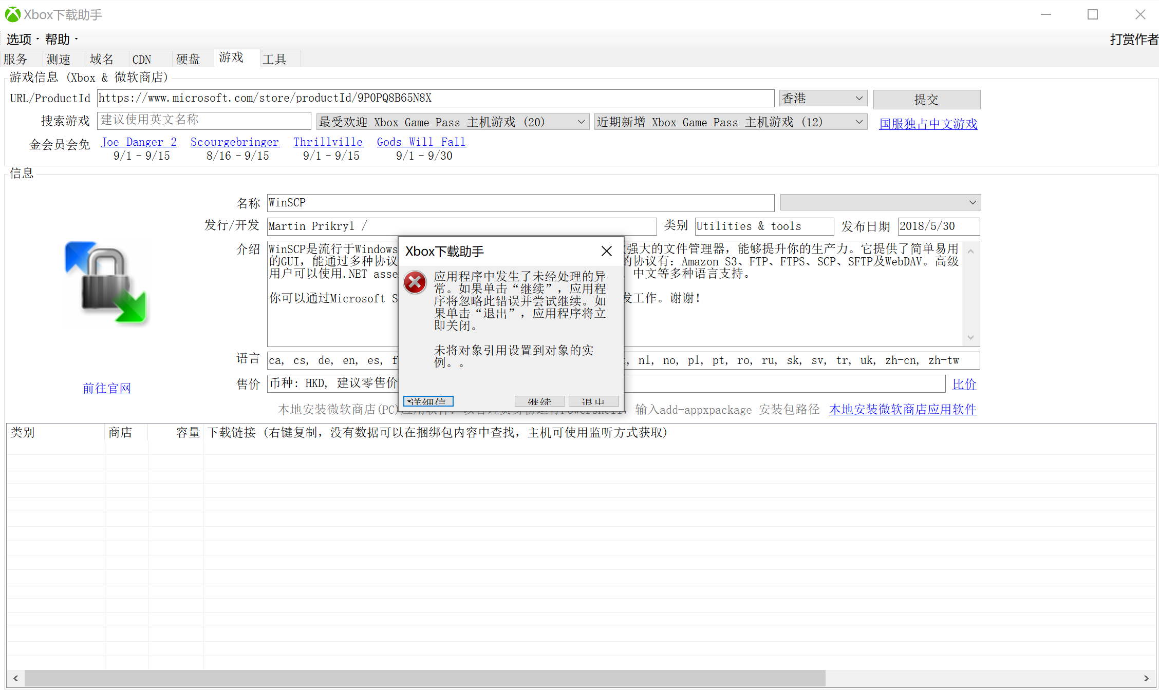This screenshot has height=692, width=1159.
Task: Click the 比价 price comparison link
Action: pyautogui.click(x=964, y=384)
